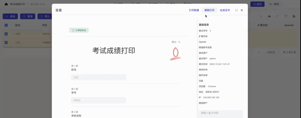The height and width of the screenshot is (118, 301).
Task: Click the 浏览器 Chrome entry
Action: (x=207, y=86)
